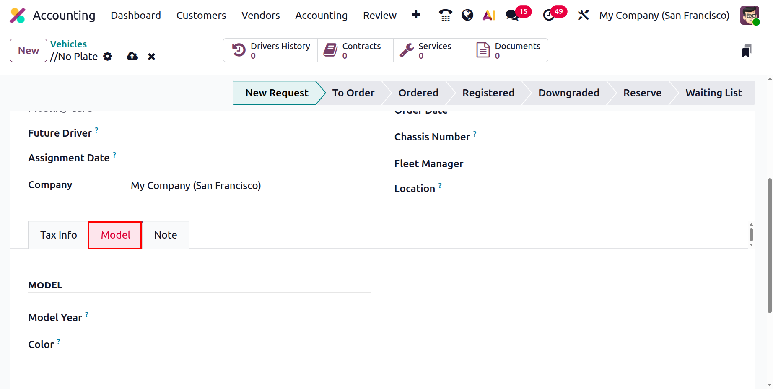
Task: Select the New Request stage
Action: pos(277,93)
